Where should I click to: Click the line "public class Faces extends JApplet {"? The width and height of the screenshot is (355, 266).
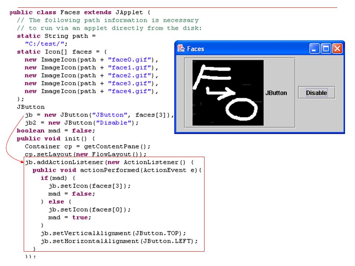[80, 12]
